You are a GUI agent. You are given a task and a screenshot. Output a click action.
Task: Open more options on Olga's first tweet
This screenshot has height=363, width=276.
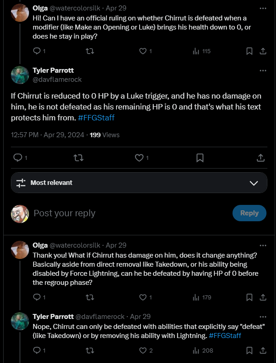point(263,8)
